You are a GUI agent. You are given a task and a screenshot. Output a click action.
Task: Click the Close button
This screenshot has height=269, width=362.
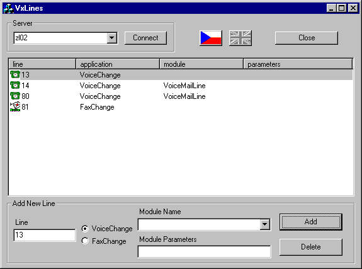pos(307,38)
